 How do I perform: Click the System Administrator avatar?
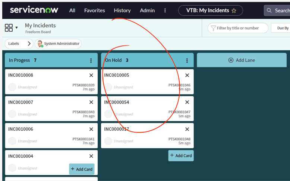(x=40, y=44)
